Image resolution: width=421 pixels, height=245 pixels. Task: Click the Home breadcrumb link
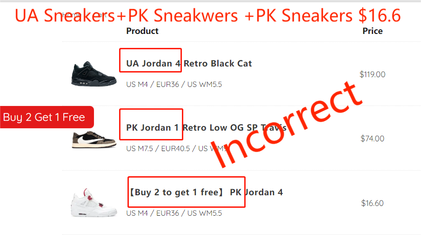click(x=72, y=15)
